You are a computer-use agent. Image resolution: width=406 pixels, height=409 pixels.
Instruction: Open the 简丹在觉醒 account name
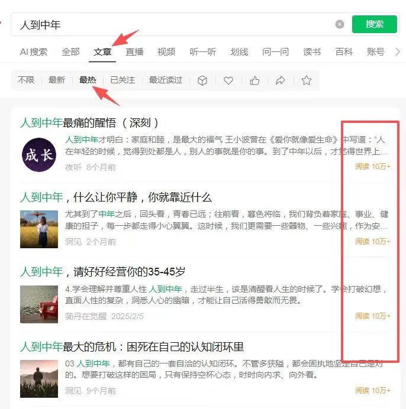86,316
